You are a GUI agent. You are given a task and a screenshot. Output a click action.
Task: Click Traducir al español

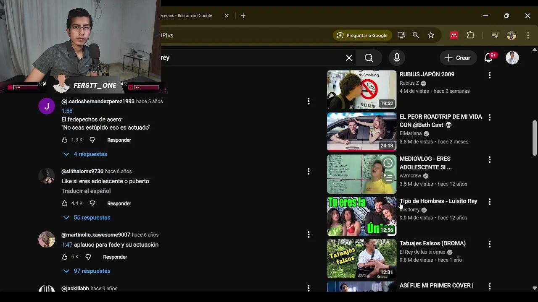[86, 191]
